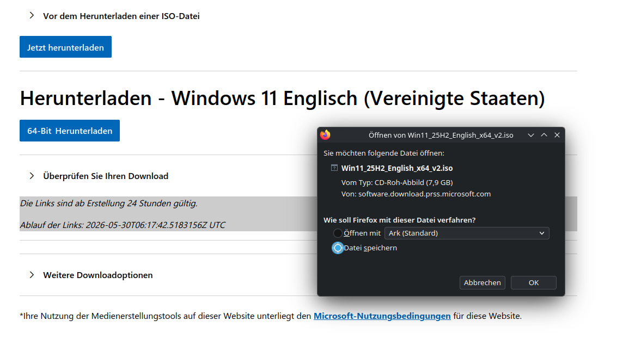Confirm the download with OK
635x351 pixels.
pyautogui.click(x=533, y=282)
